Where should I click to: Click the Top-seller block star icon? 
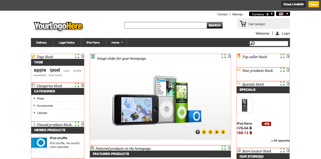[239, 56]
